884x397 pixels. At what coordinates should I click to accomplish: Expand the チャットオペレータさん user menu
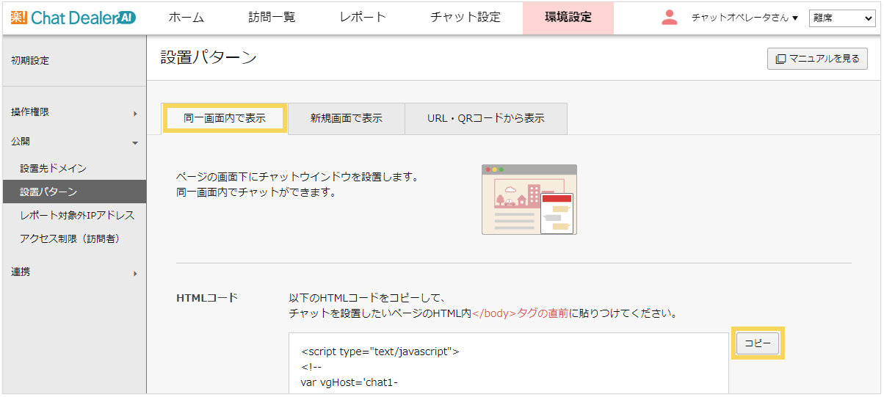click(744, 18)
